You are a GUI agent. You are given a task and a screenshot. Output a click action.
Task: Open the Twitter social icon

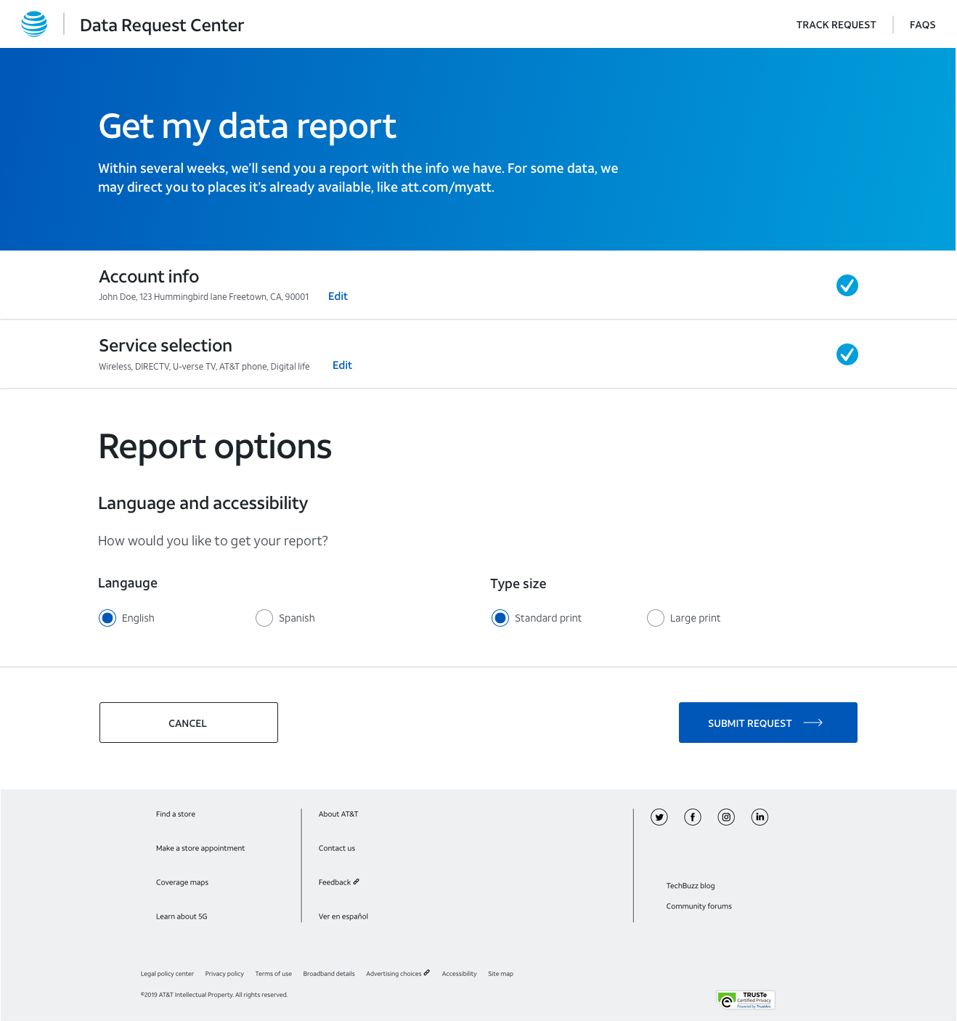659,817
